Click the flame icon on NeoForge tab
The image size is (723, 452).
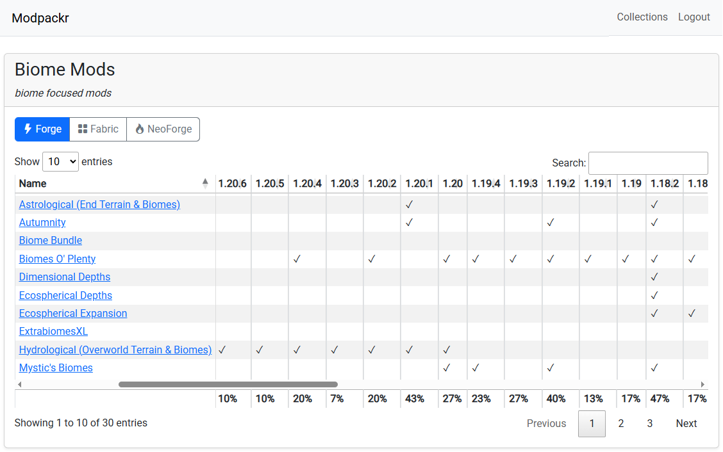(140, 129)
